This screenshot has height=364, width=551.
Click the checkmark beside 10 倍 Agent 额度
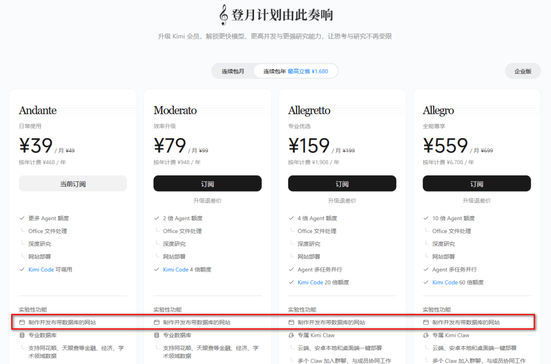click(x=426, y=218)
